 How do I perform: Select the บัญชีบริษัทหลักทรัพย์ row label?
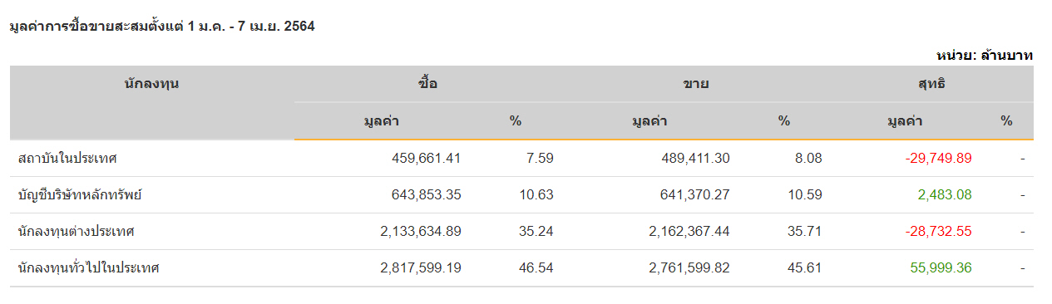coord(86,195)
